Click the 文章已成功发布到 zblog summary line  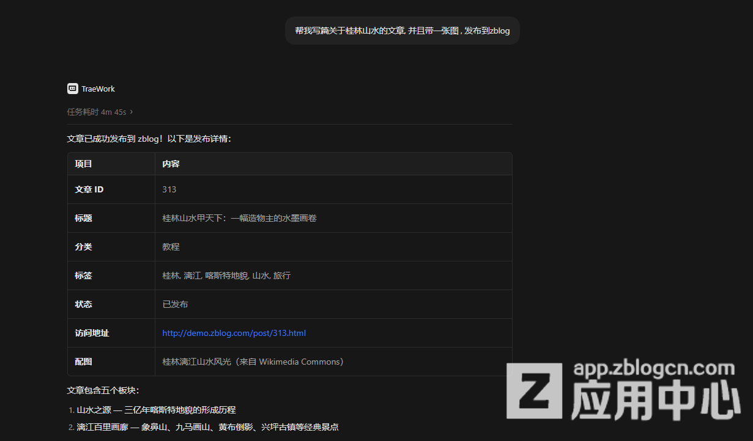click(149, 139)
